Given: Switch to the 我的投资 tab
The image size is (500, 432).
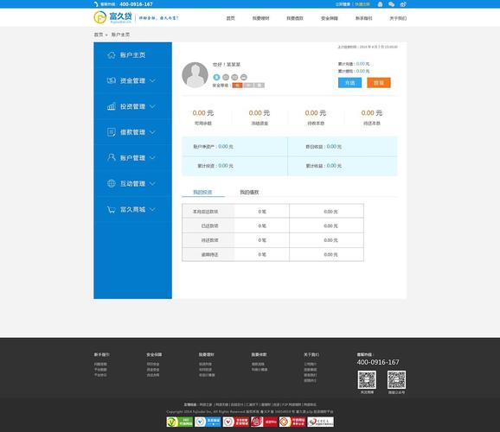Looking at the screenshot, I should [202, 192].
